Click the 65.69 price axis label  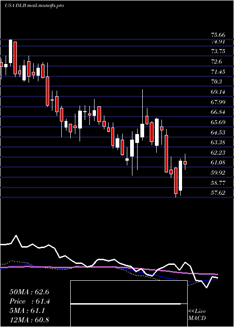(218, 122)
